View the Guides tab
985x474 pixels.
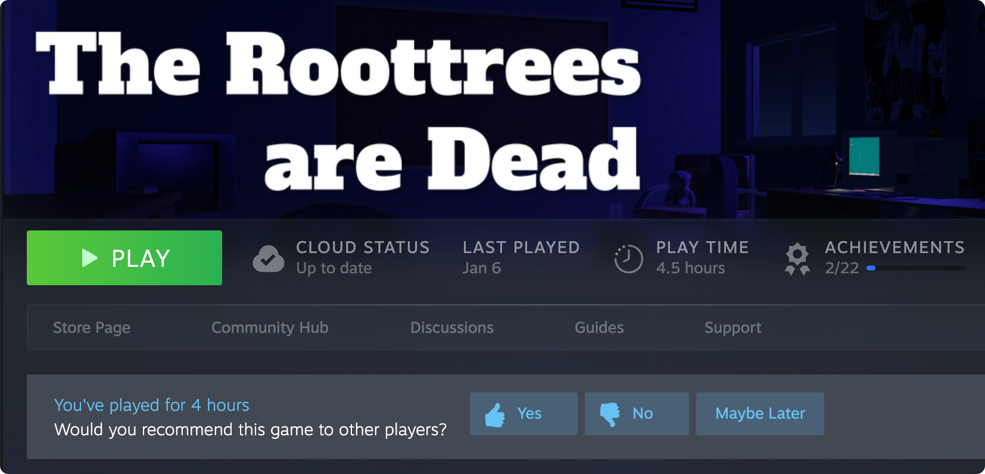(x=599, y=328)
